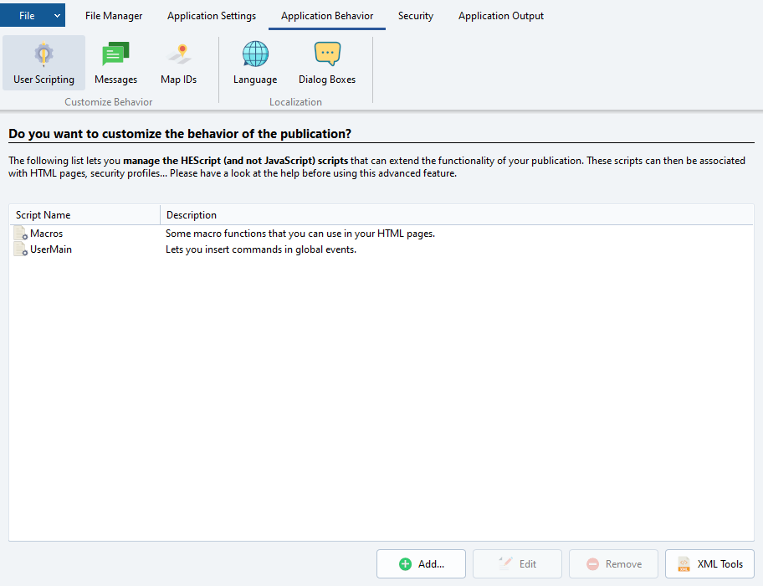Screen dimensions: 763x586
Task: Click the green plus Add icon
Action: [x=405, y=564]
